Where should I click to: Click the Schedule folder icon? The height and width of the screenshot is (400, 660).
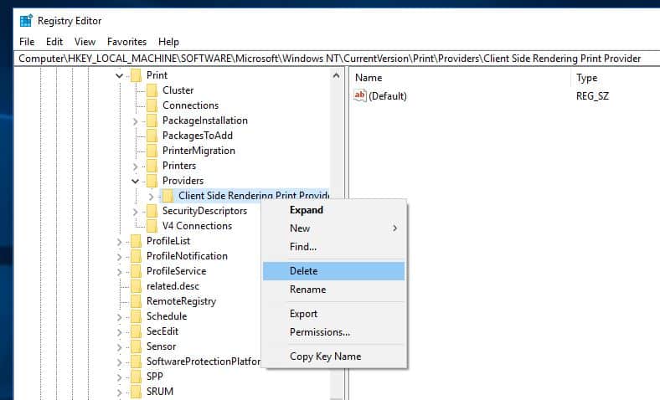[x=136, y=316]
